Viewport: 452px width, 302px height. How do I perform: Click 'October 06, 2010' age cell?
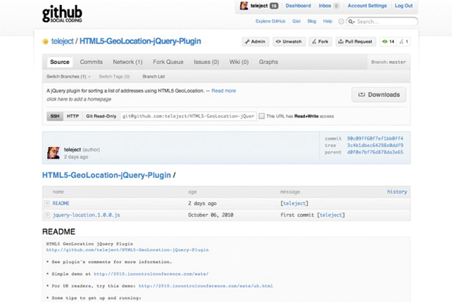211,215
